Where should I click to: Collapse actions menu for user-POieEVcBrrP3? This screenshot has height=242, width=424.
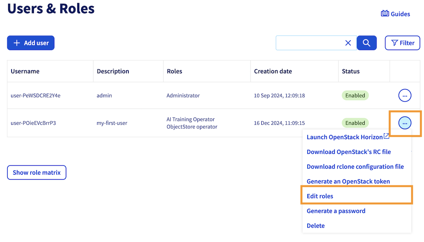tap(405, 123)
